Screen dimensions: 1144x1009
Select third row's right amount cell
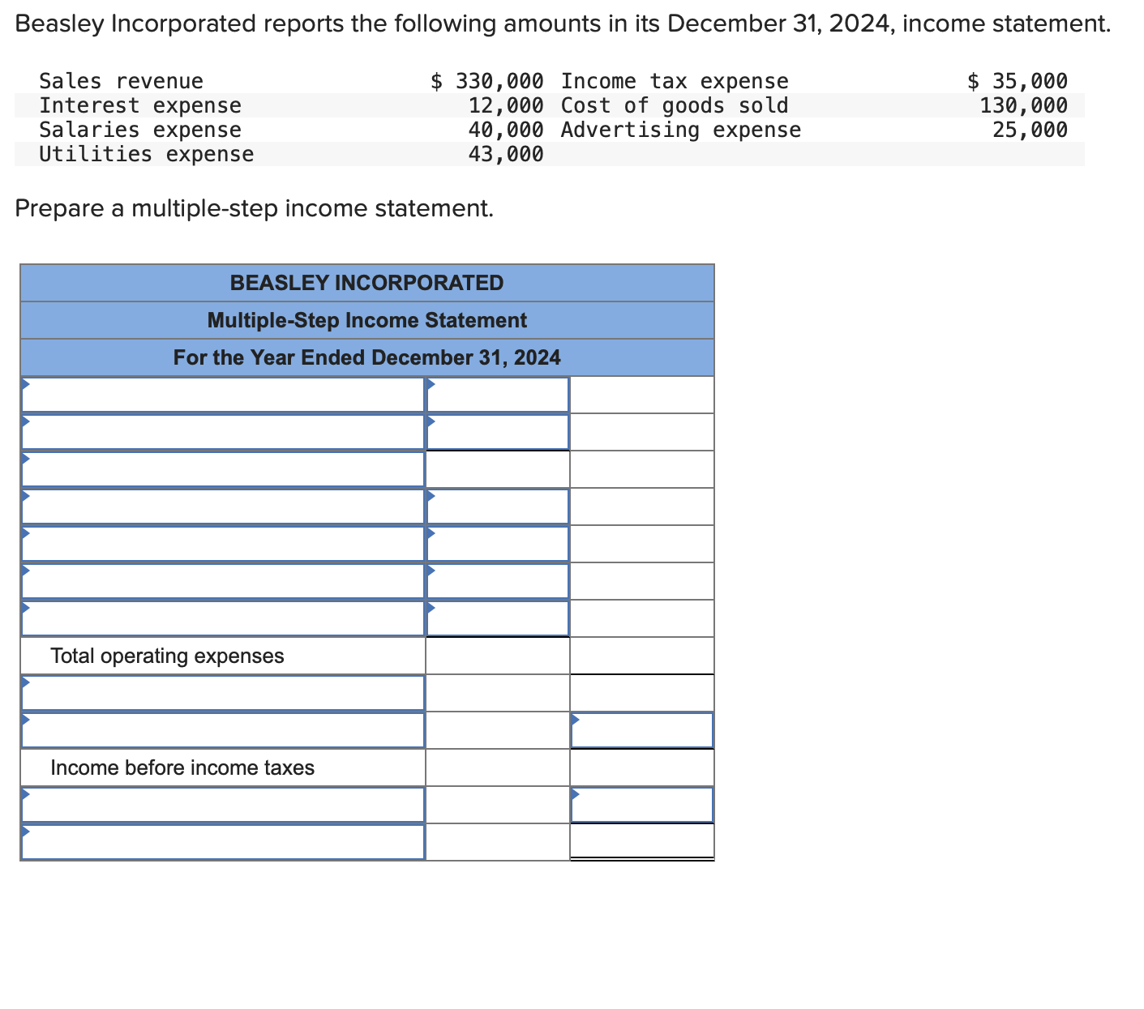click(642, 469)
